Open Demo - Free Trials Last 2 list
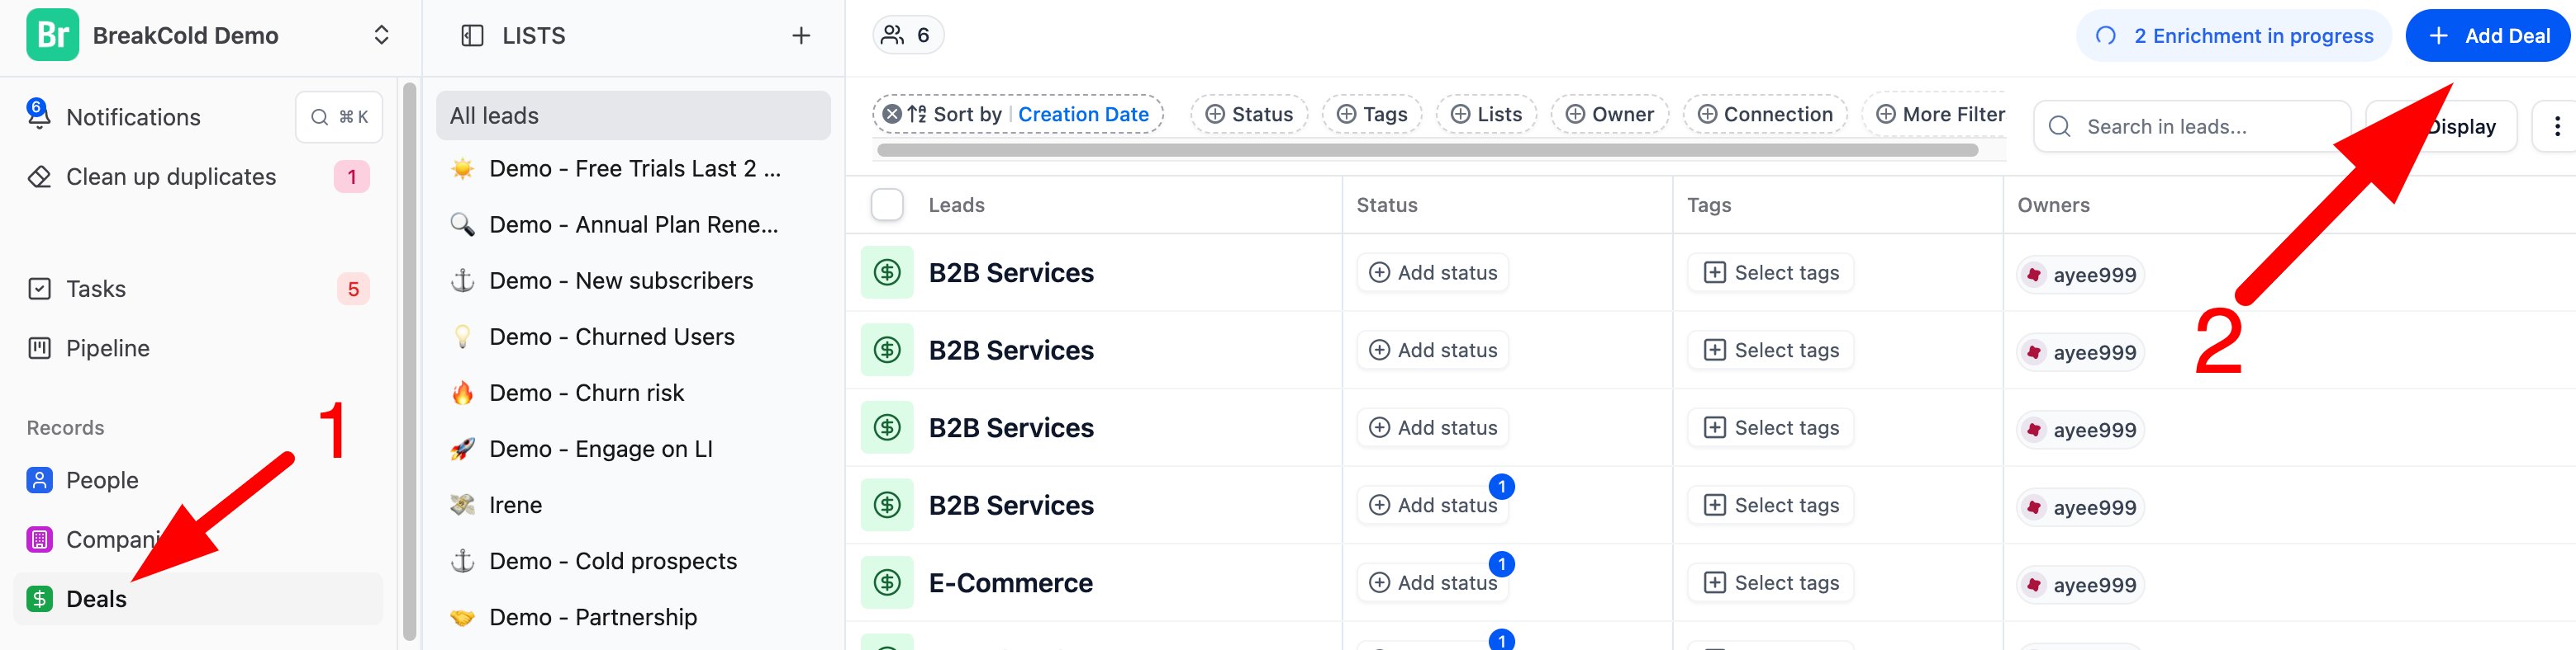This screenshot has width=2576, height=650. [633, 169]
